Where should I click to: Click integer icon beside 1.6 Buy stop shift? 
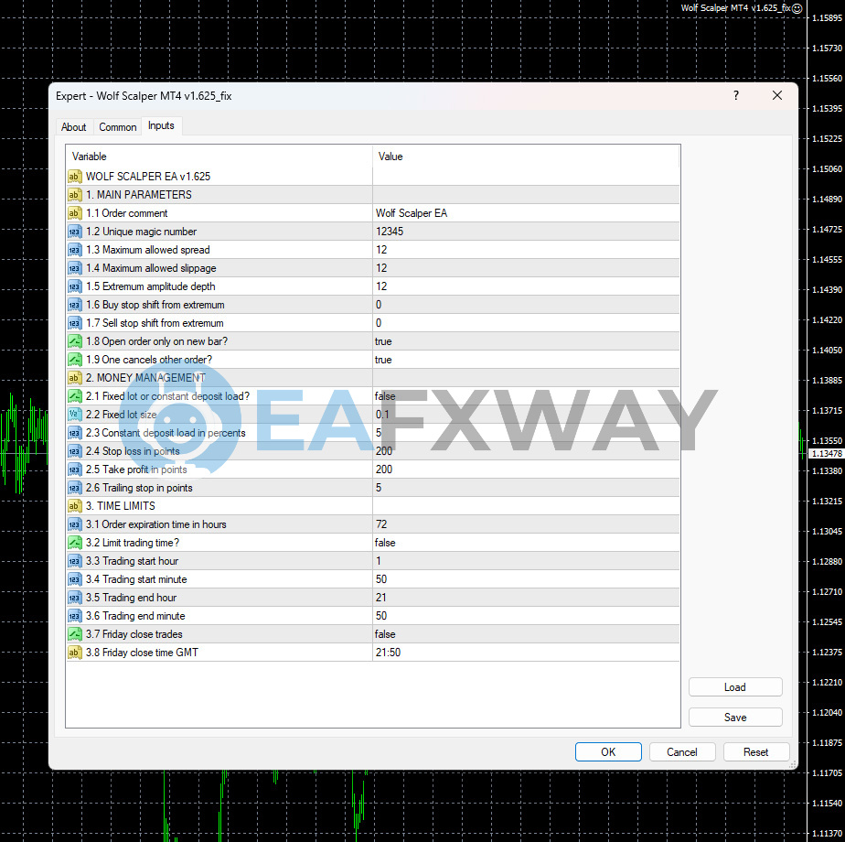coord(74,305)
